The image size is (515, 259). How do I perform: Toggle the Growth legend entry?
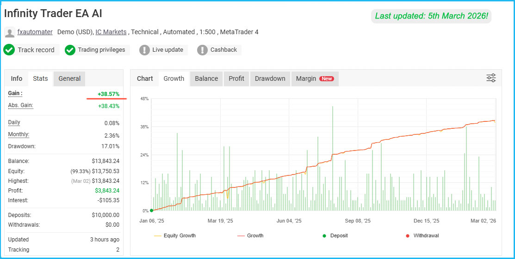pos(250,235)
